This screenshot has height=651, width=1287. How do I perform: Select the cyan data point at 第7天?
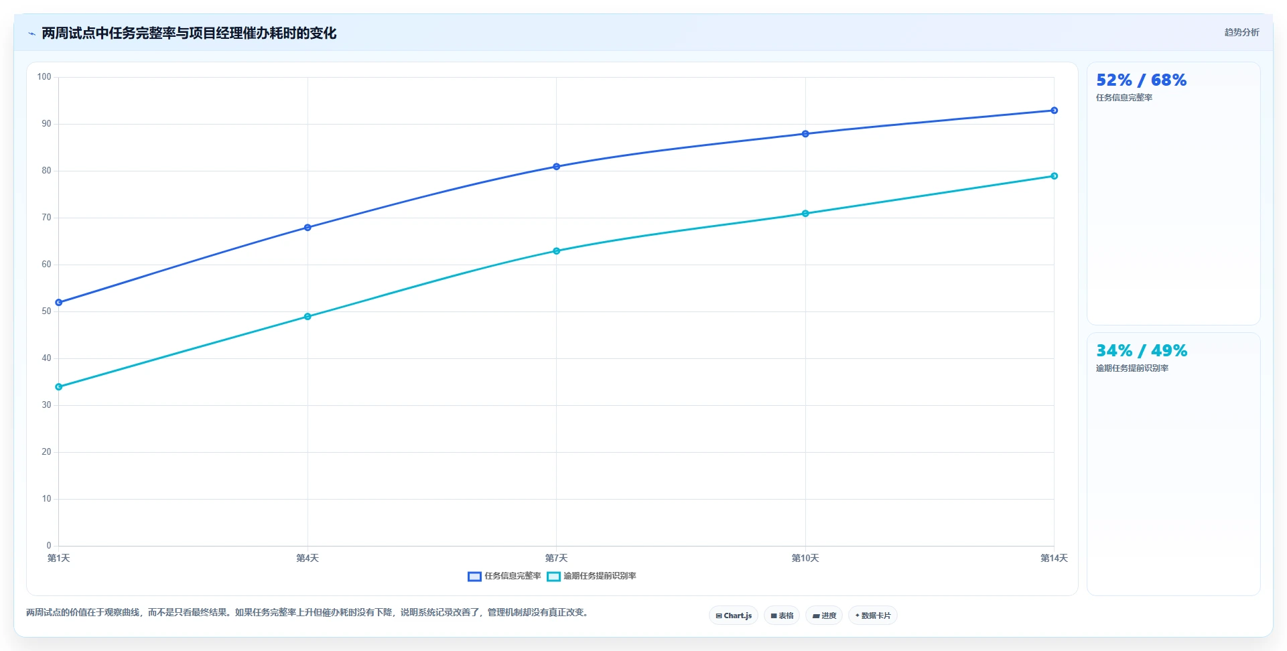pos(557,251)
